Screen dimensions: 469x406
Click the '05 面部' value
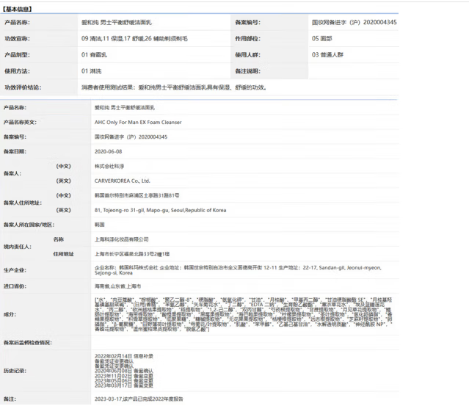[321, 39]
